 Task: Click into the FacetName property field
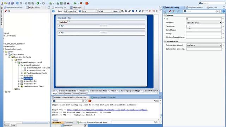coord(204,26)
